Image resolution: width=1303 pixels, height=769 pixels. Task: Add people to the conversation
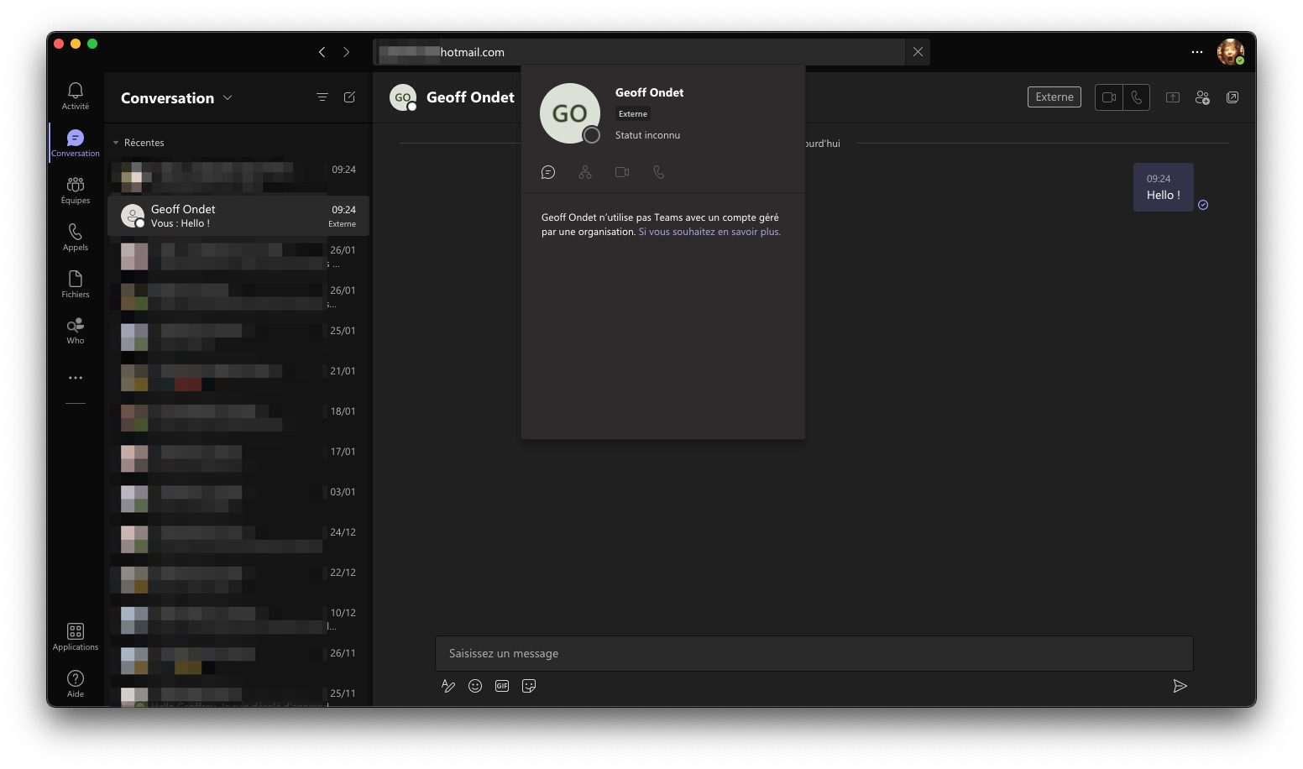(1202, 97)
